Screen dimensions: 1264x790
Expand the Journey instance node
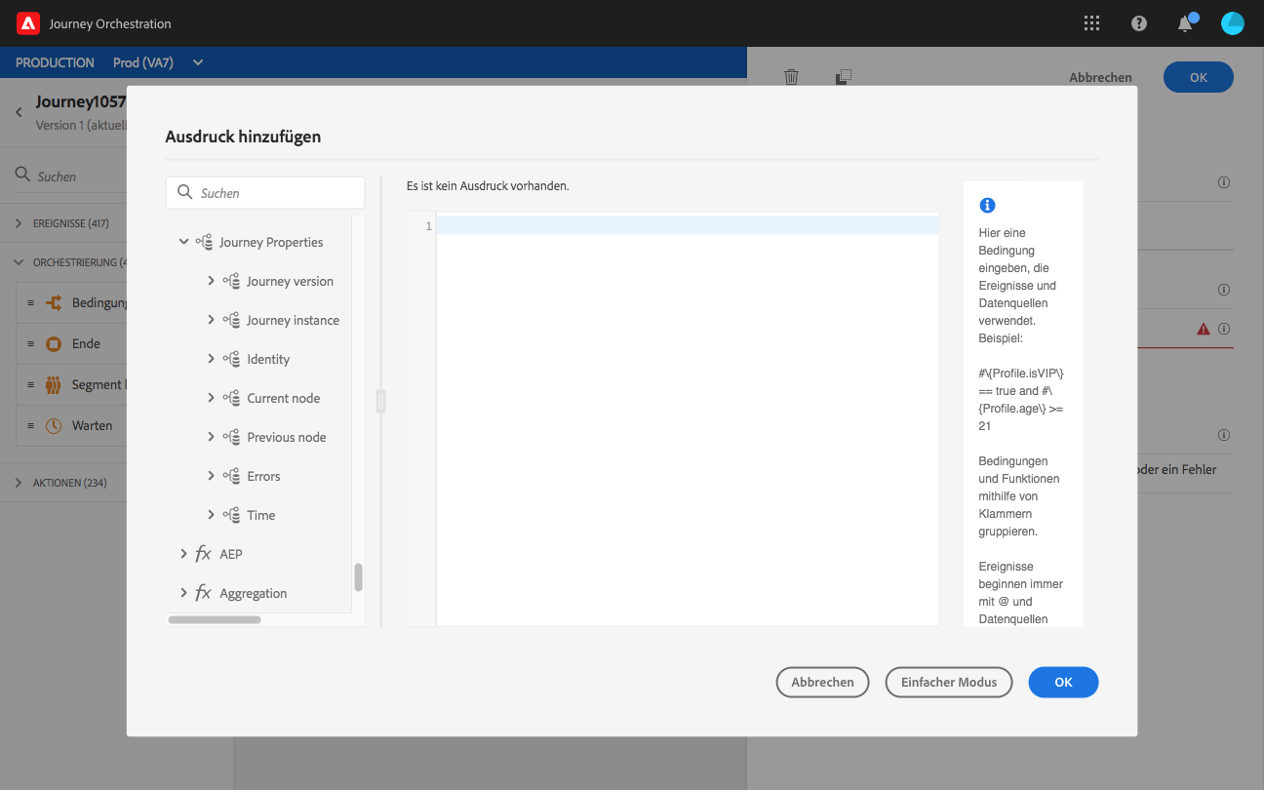[x=211, y=320]
